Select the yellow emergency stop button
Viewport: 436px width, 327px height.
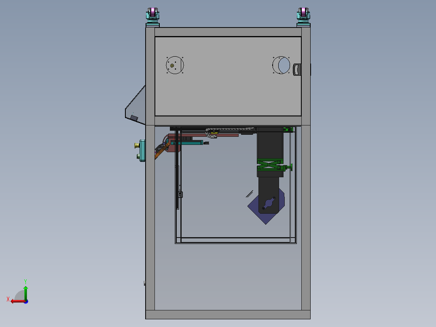137,145
